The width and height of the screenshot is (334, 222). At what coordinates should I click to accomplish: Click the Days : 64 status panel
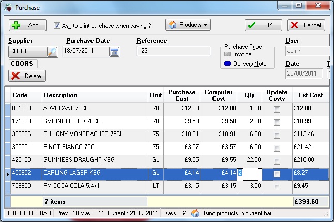coord(175,213)
